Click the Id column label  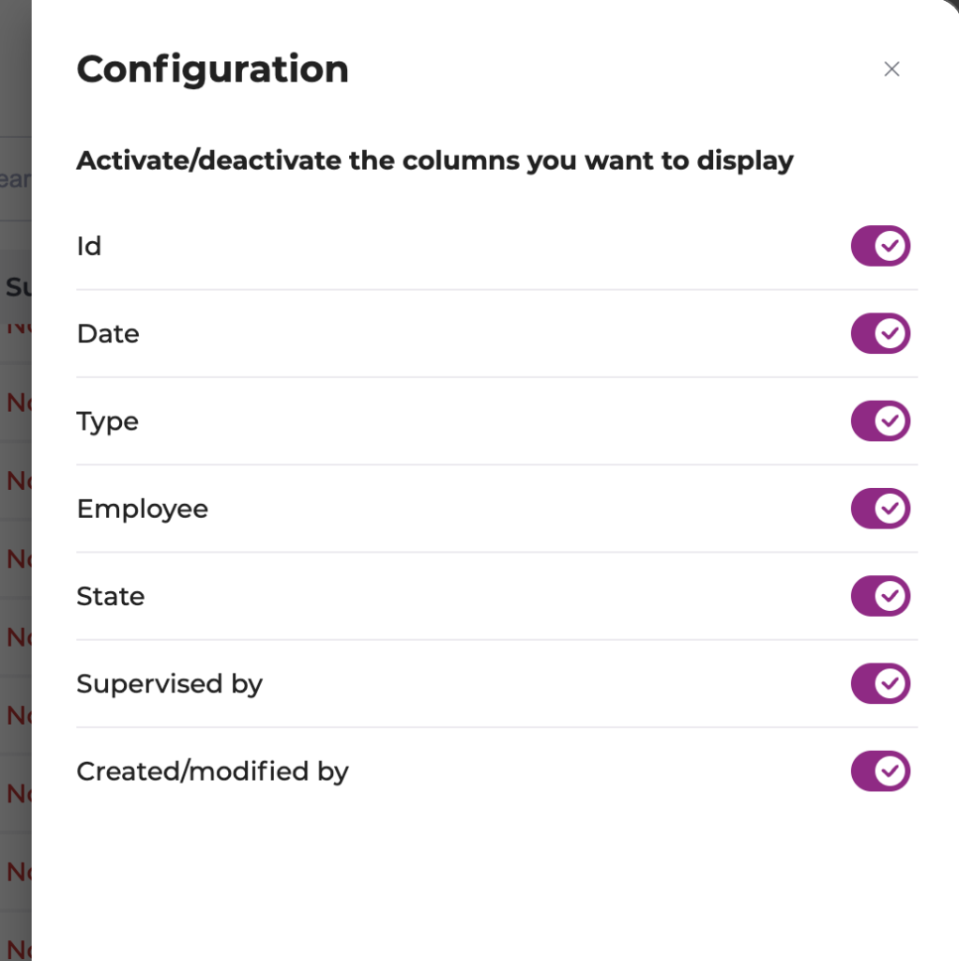click(x=89, y=246)
